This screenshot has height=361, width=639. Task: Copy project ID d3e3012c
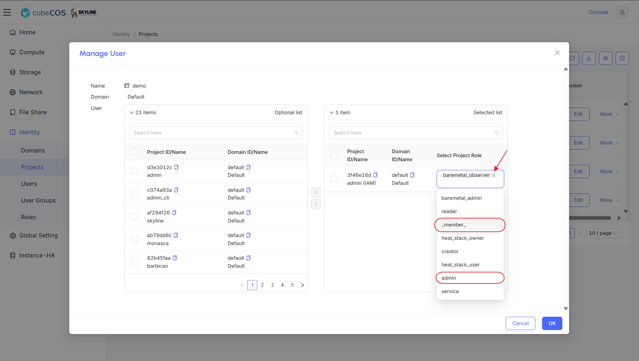(x=177, y=167)
